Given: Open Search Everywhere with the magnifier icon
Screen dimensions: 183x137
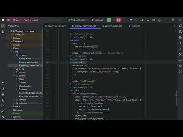Looking at the screenshot, I should [148, 20].
